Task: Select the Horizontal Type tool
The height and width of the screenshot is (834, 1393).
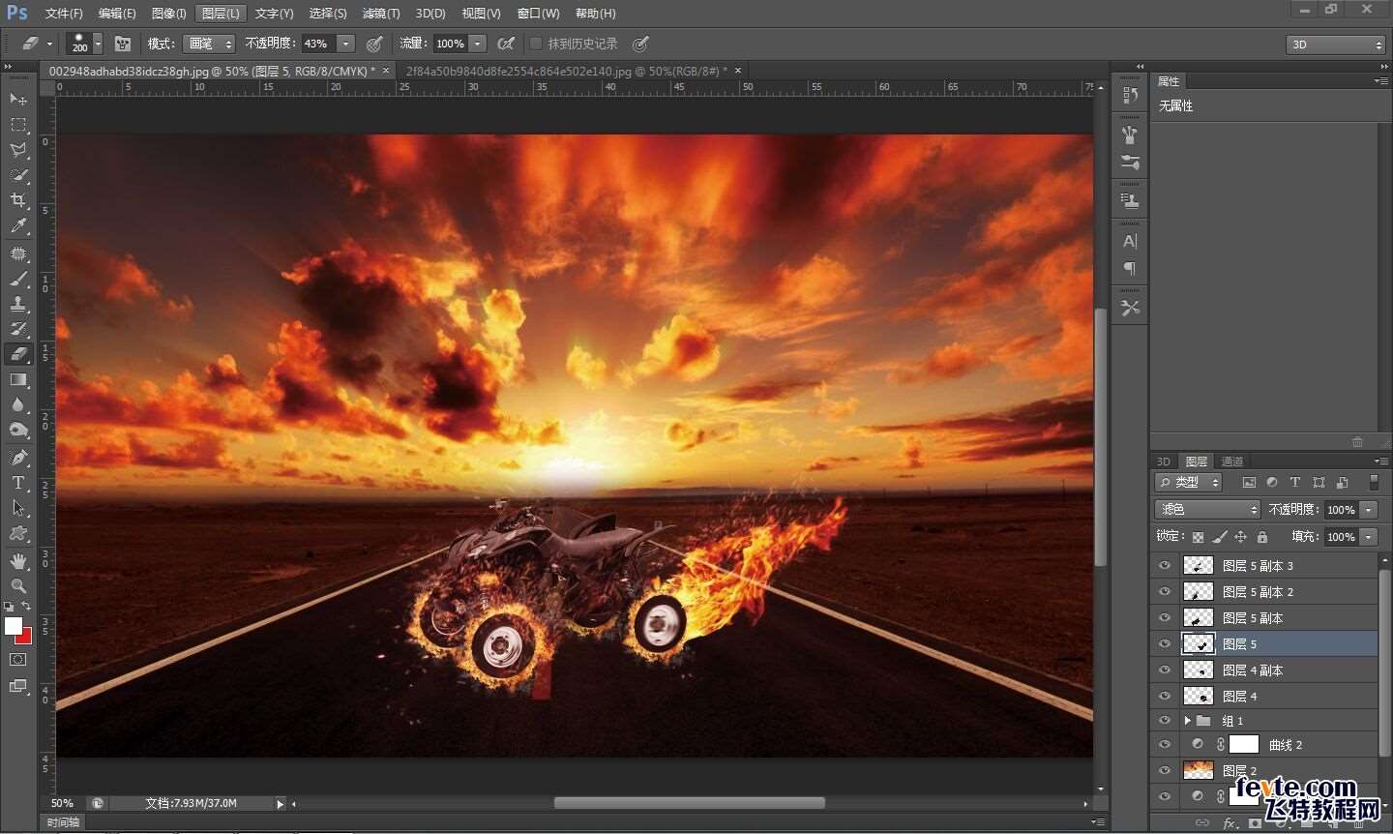Action: (x=18, y=483)
